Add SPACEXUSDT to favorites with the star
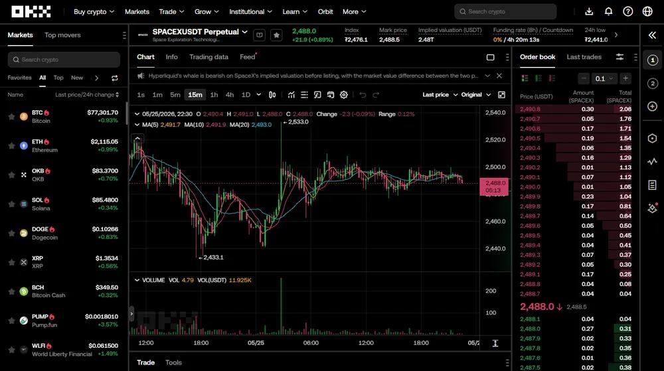Viewport: 664px width, 371px height. (x=276, y=35)
